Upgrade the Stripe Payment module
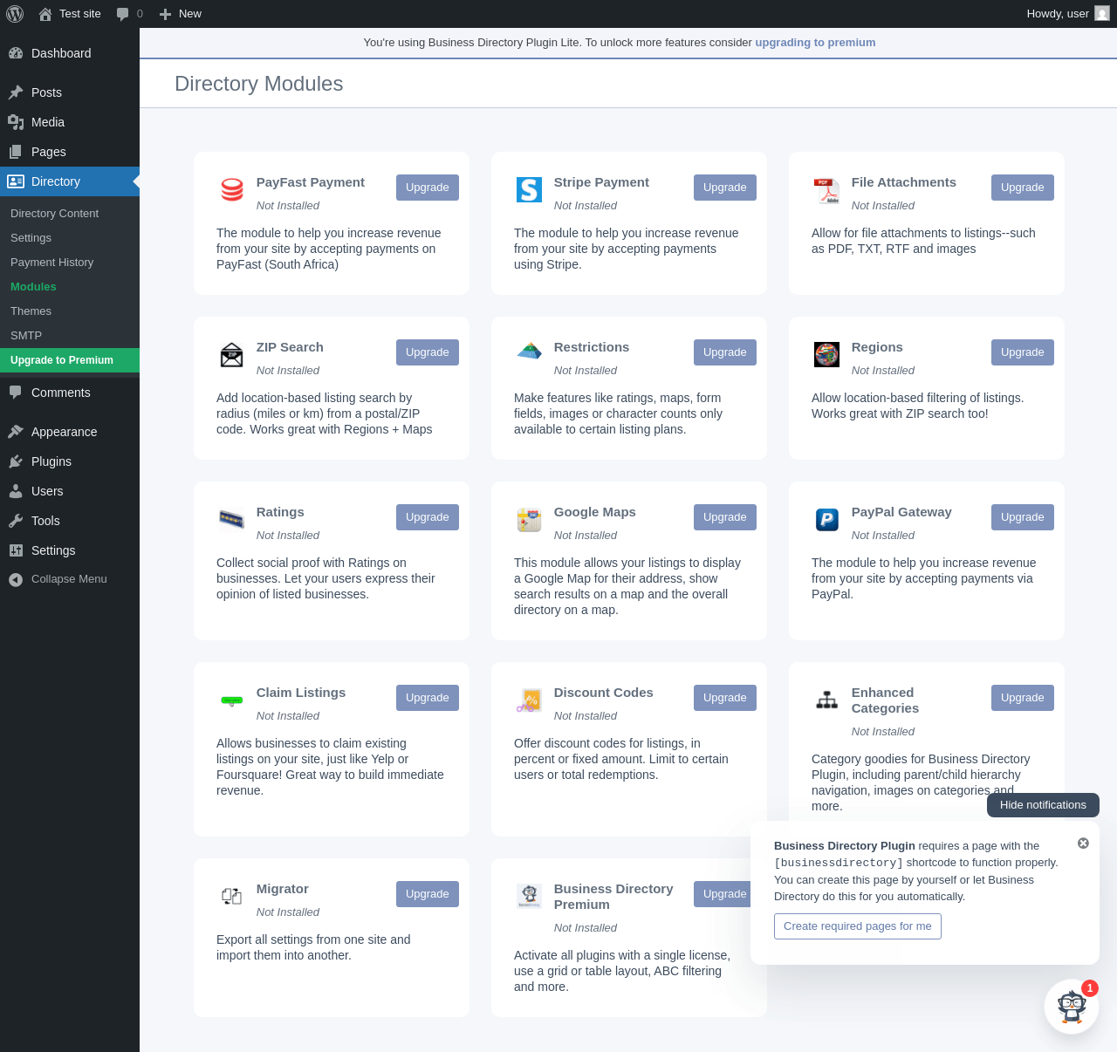 tap(725, 188)
